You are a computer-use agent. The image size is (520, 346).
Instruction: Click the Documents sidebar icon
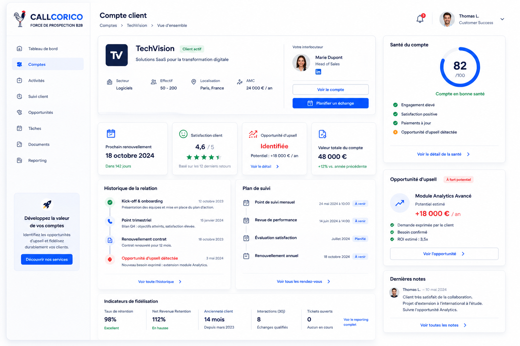(19, 144)
